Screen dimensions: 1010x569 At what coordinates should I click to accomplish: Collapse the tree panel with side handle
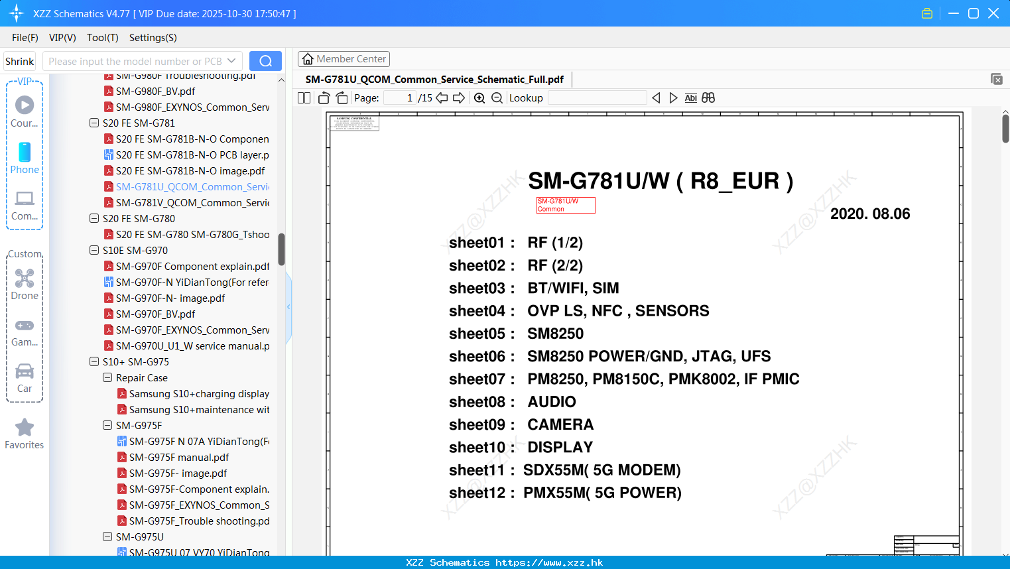click(x=288, y=307)
